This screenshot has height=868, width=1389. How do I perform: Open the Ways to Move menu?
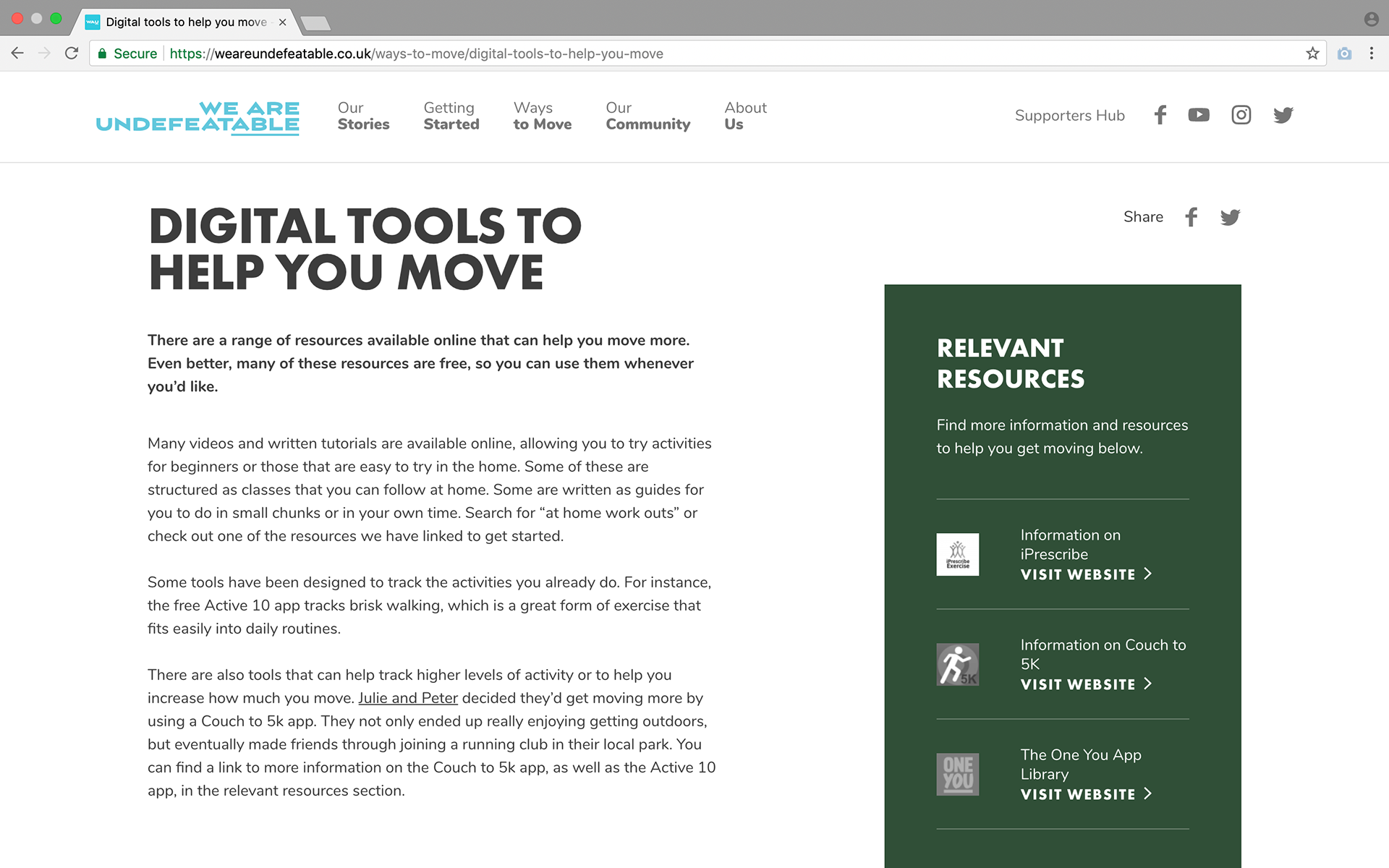(x=543, y=116)
